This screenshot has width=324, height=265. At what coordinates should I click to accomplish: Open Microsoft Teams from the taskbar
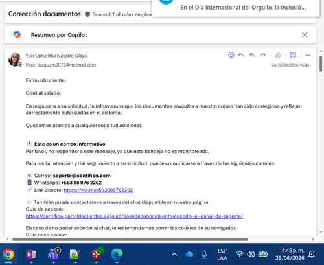point(54,255)
